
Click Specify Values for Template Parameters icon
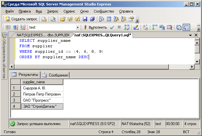coord(145,27)
